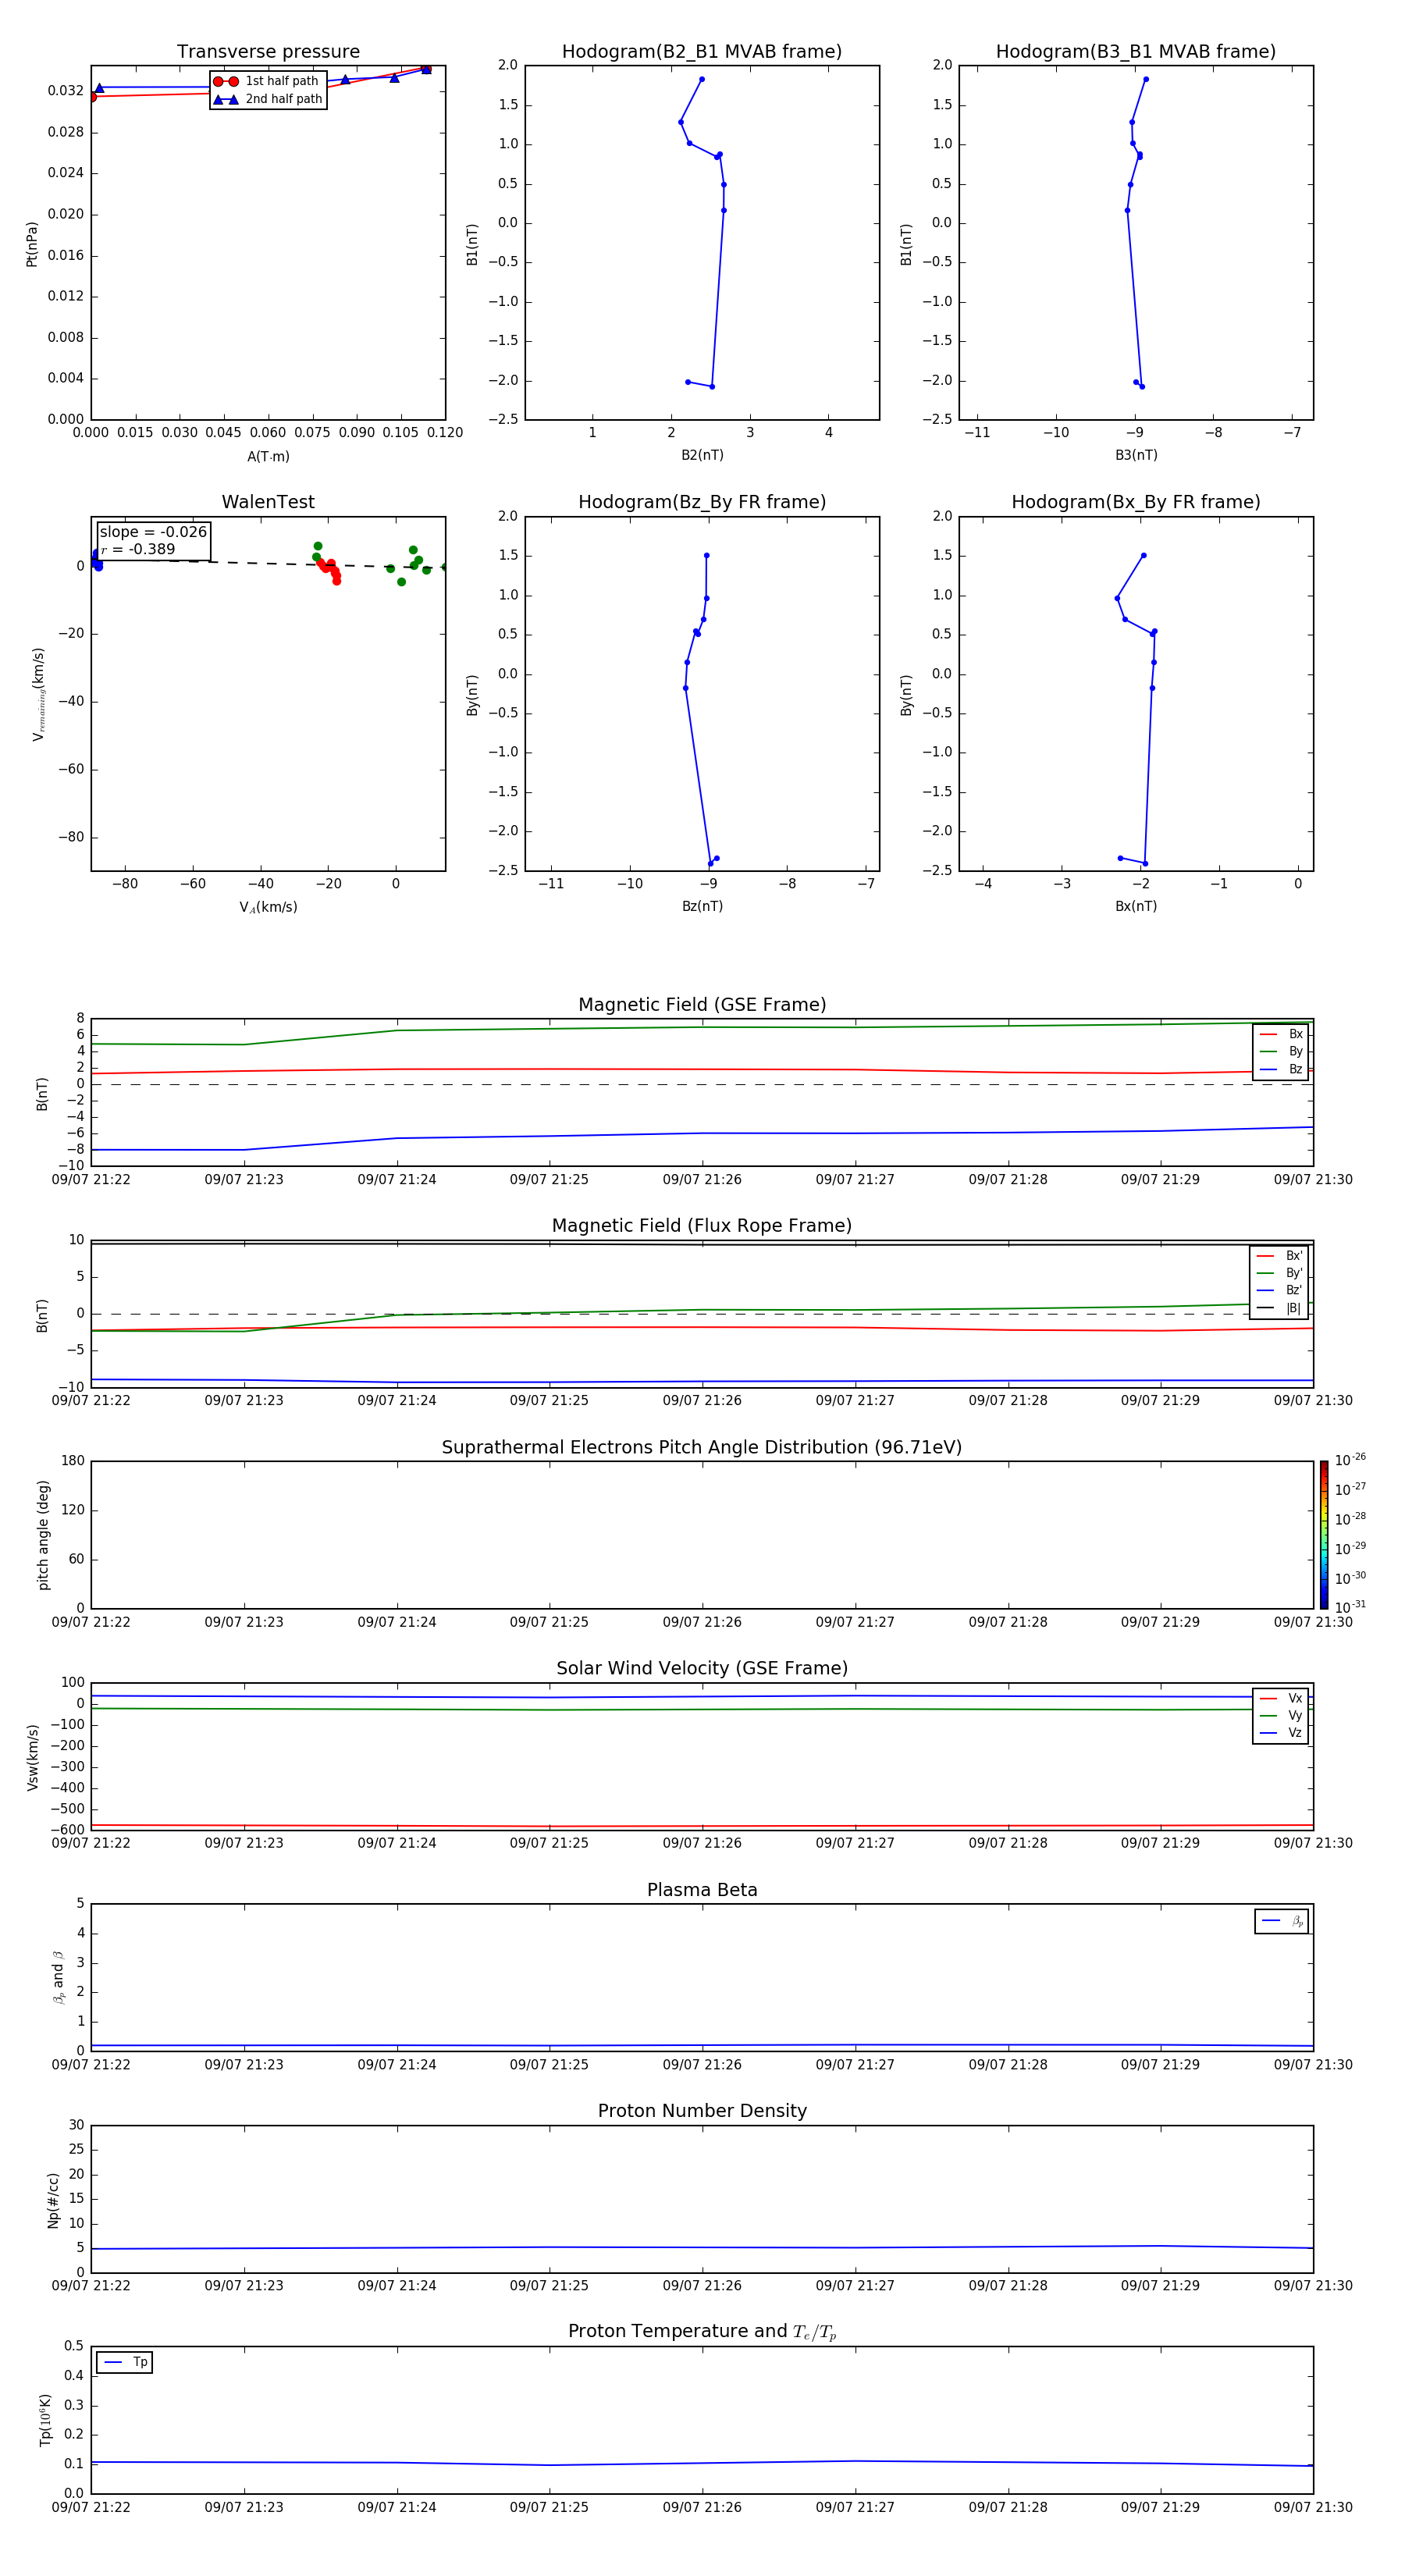This screenshot has height=2576, width=1405.
Task: Click the 'r = -0.389' annotation
Action: (138, 549)
